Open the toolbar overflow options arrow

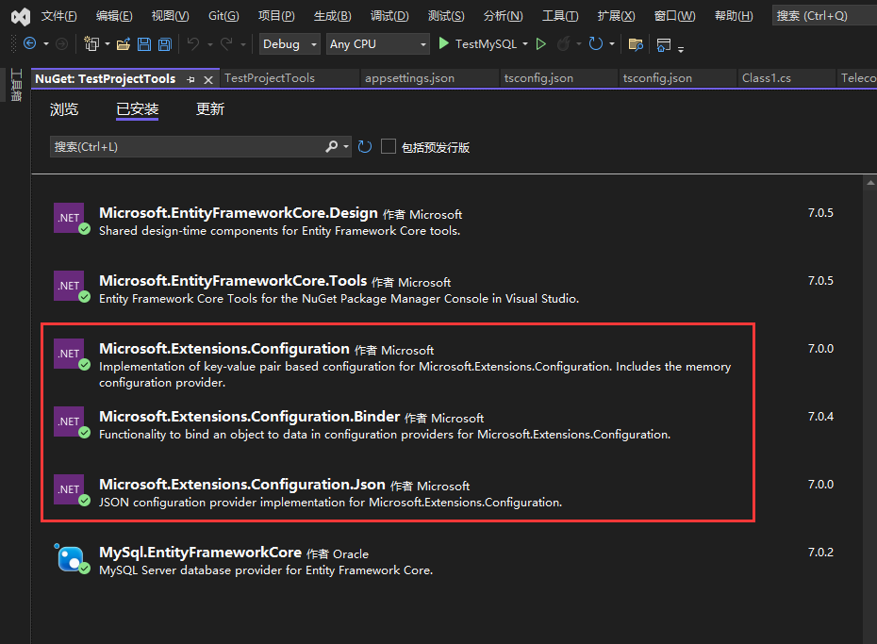pos(681,50)
